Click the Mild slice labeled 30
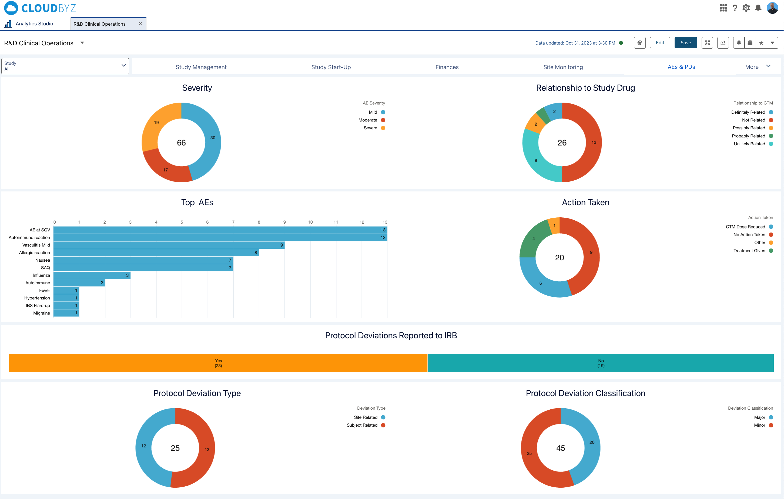Viewport: 784px width, 499px height. [212, 138]
